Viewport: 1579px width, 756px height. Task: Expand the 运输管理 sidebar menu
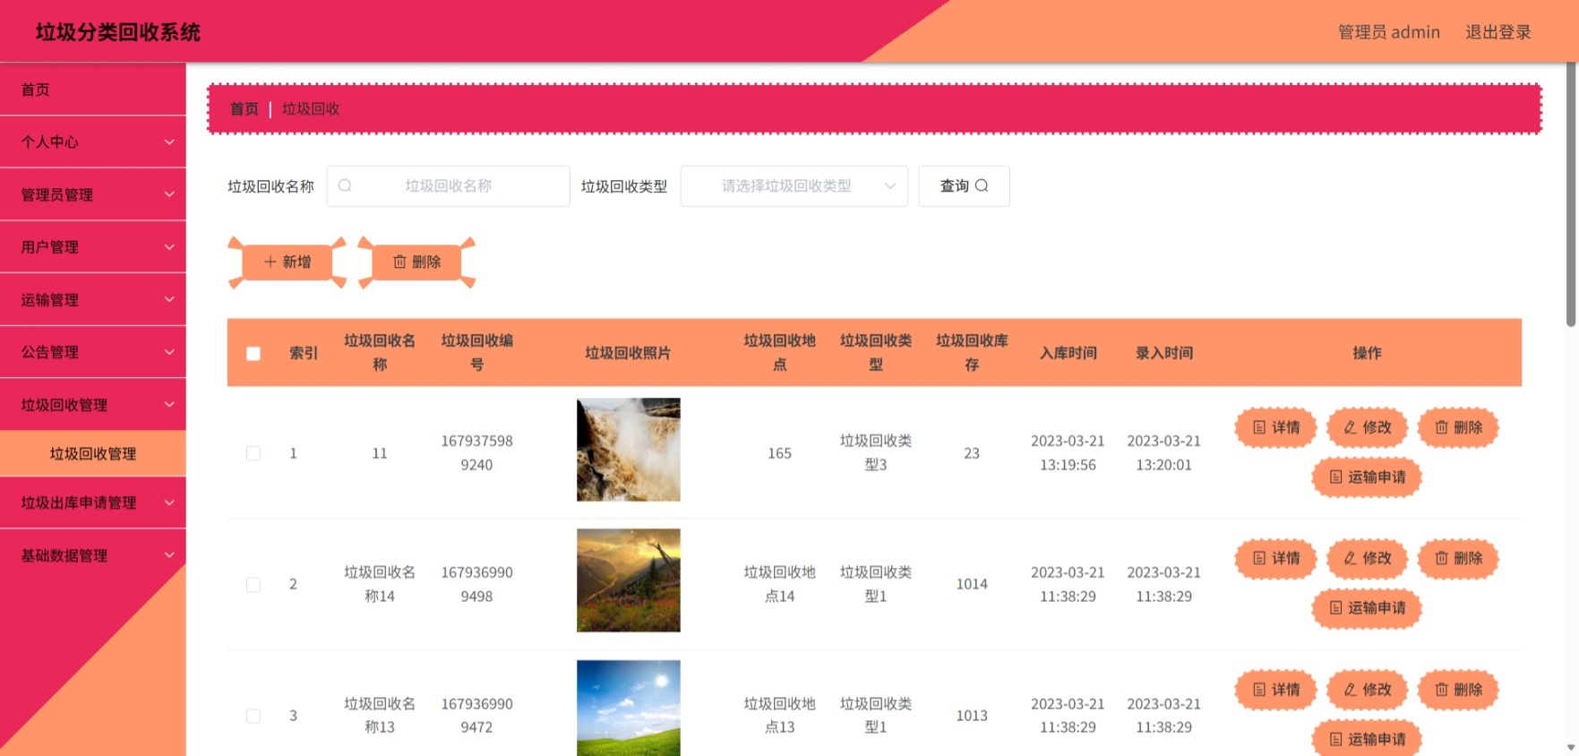click(x=93, y=299)
